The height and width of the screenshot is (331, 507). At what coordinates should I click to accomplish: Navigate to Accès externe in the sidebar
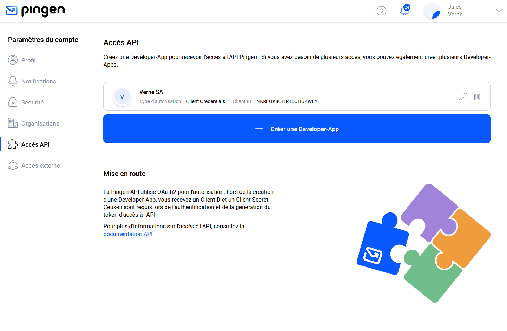click(40, 165)
